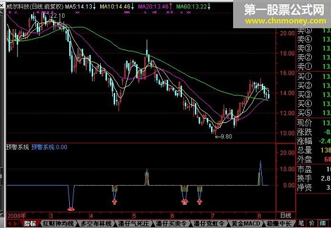Select the 潘仔宽虹令 tab
331x228 pixels.
[209, 223]
